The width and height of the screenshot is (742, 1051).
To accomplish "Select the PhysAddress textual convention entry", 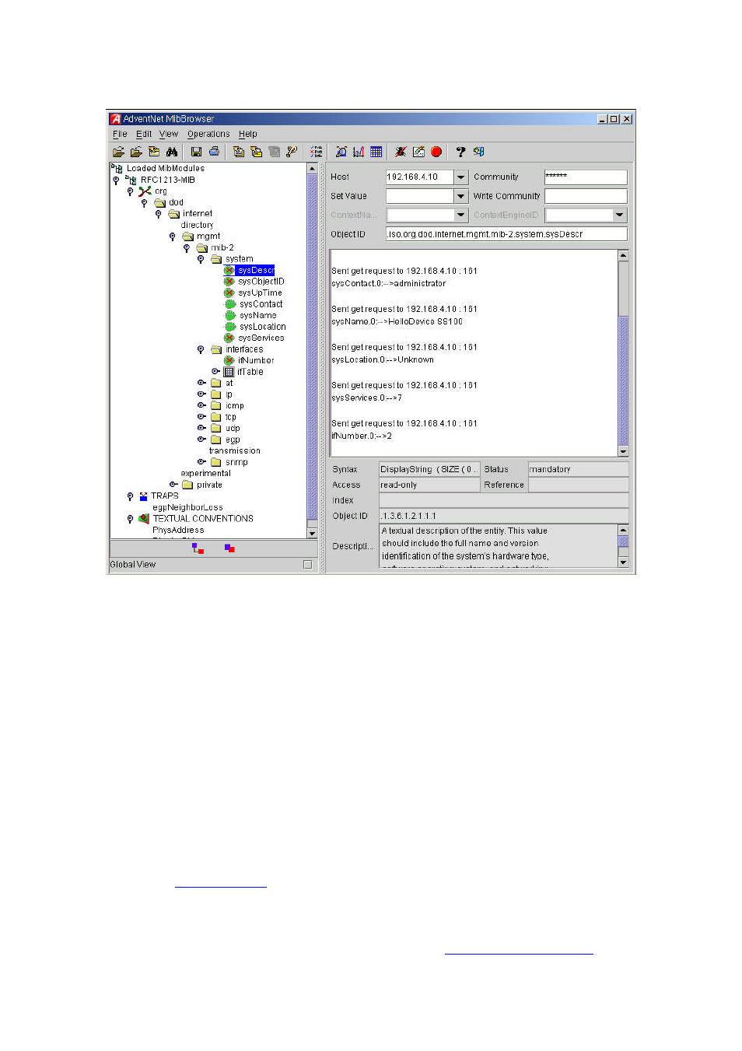I will 178,530.
